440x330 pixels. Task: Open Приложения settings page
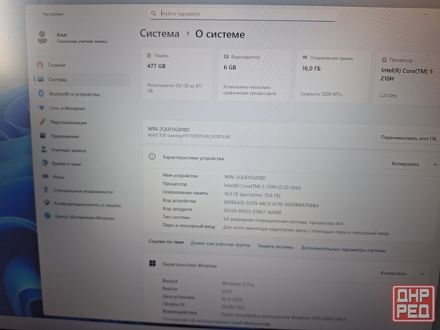(65, 136)
